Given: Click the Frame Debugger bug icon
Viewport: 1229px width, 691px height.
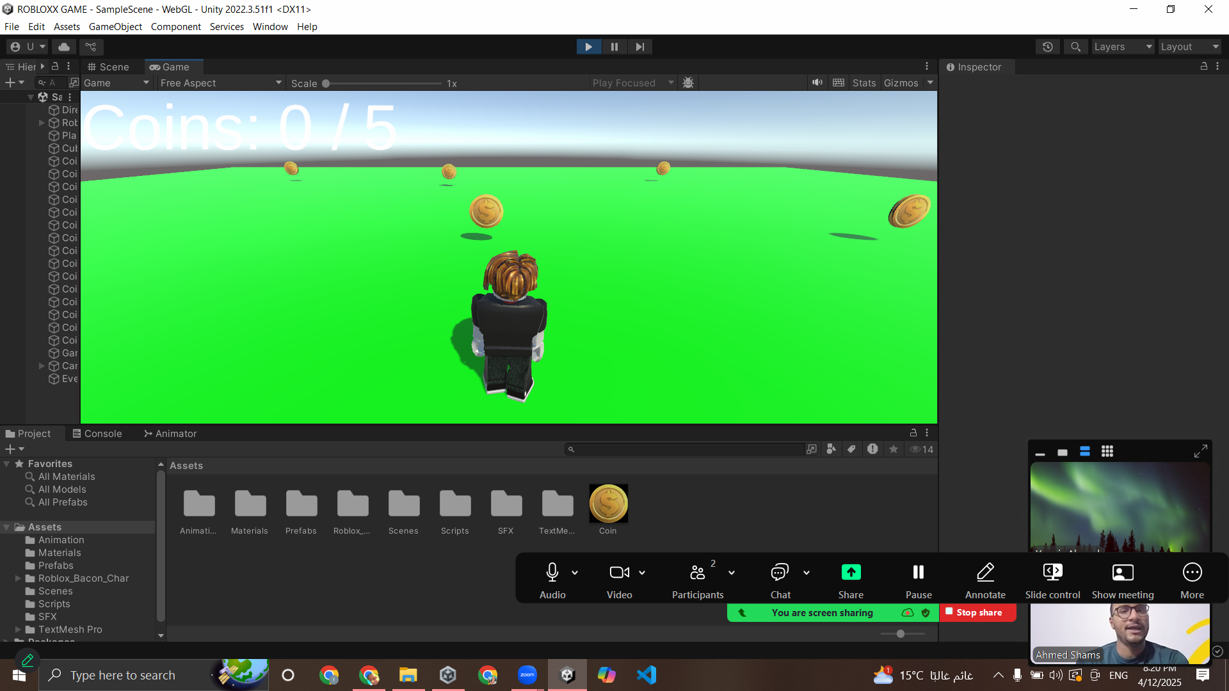Looking at the screenshot, I should 688,83.
